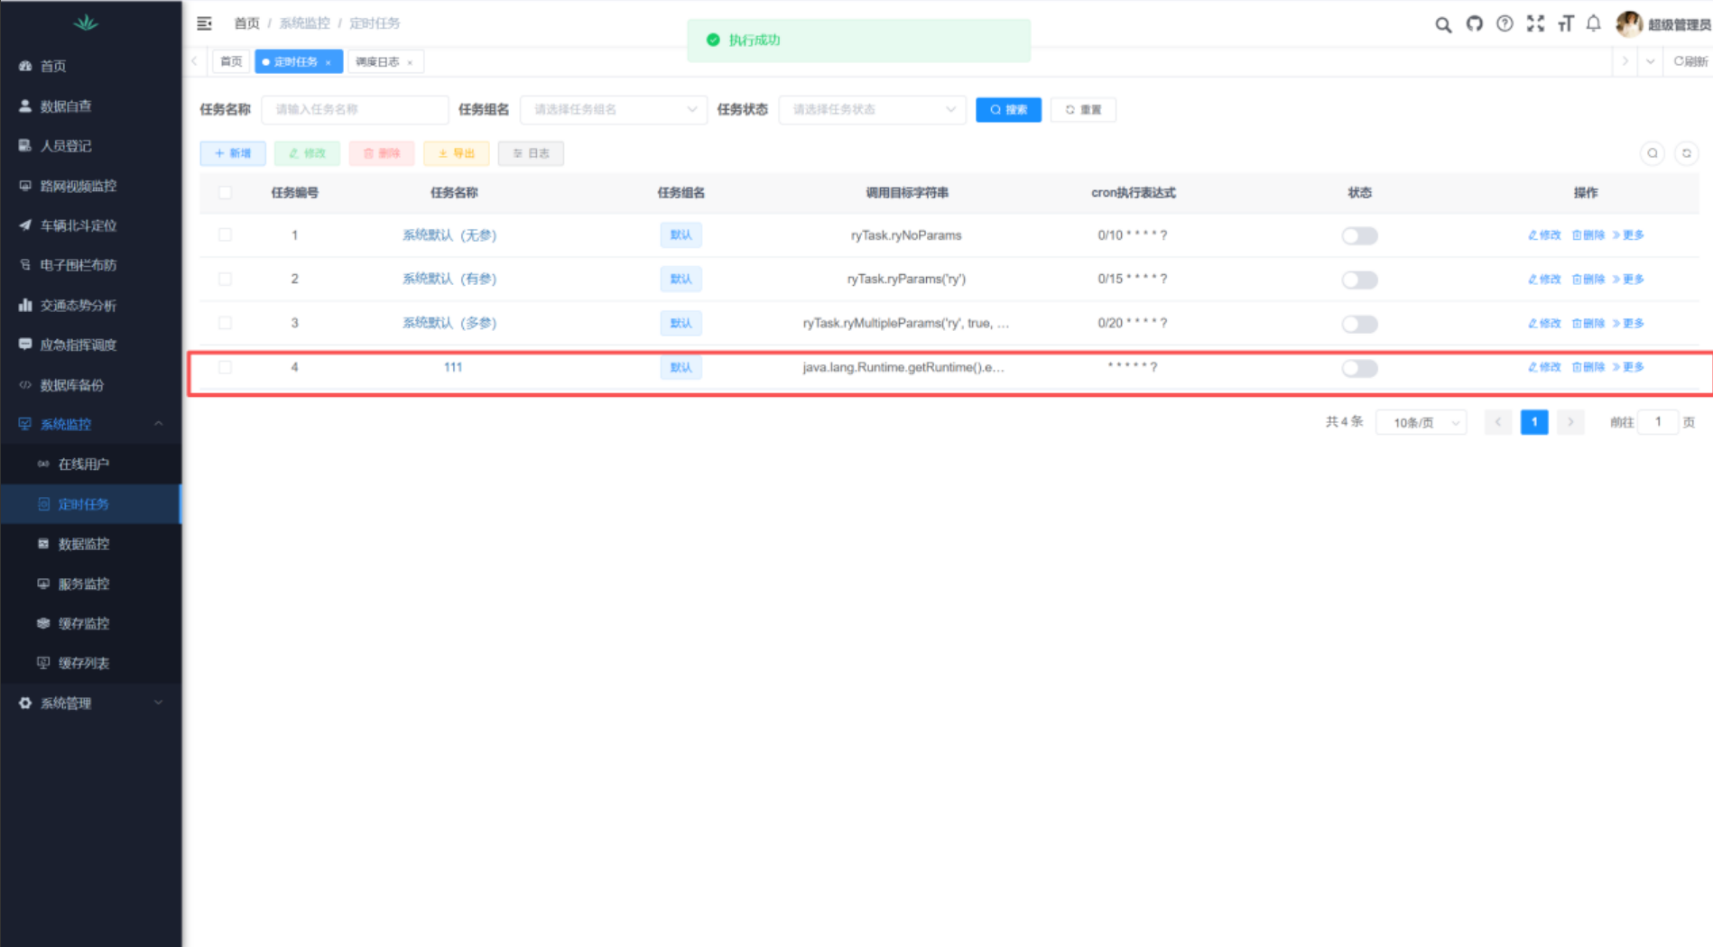Viewport: 1713px width, 947px height.
Task: Click the blue 搜索 button
Action: (x=1008, y=110)
